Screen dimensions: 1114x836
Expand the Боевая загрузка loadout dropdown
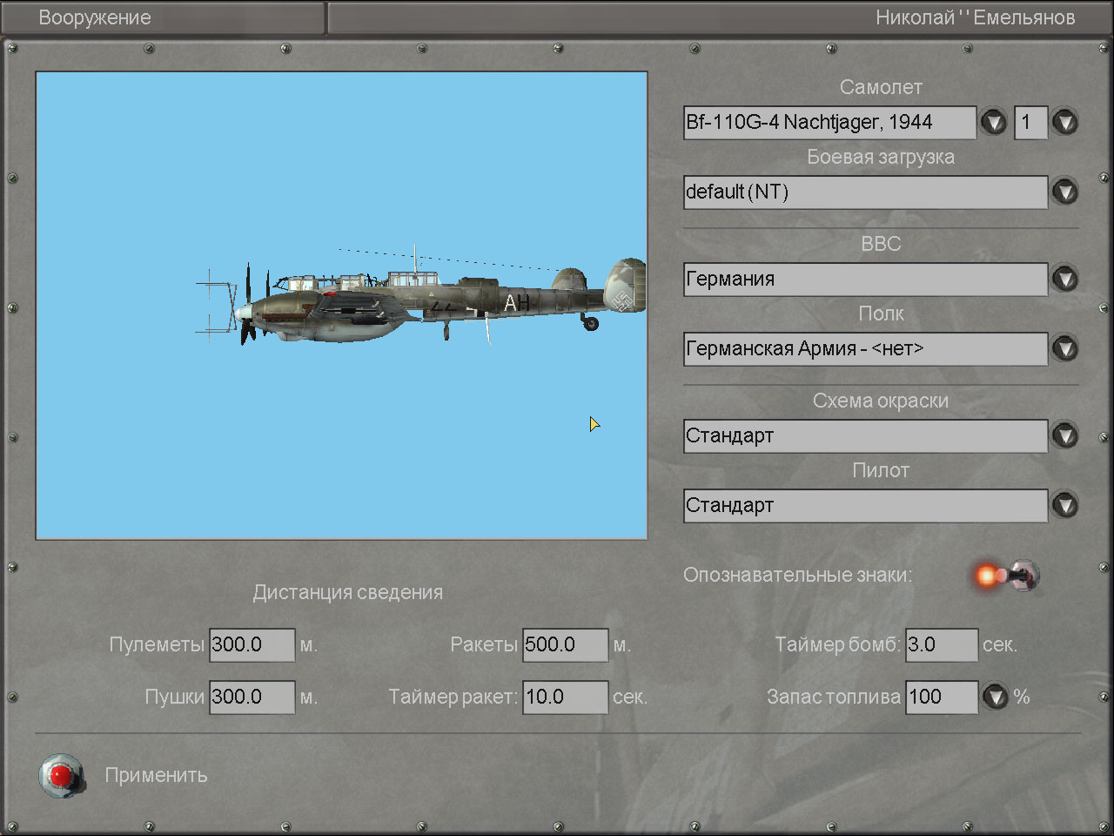tap(1064, 192)
